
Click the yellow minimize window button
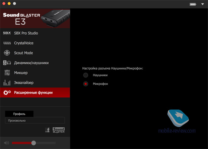[x=9, y=4]
